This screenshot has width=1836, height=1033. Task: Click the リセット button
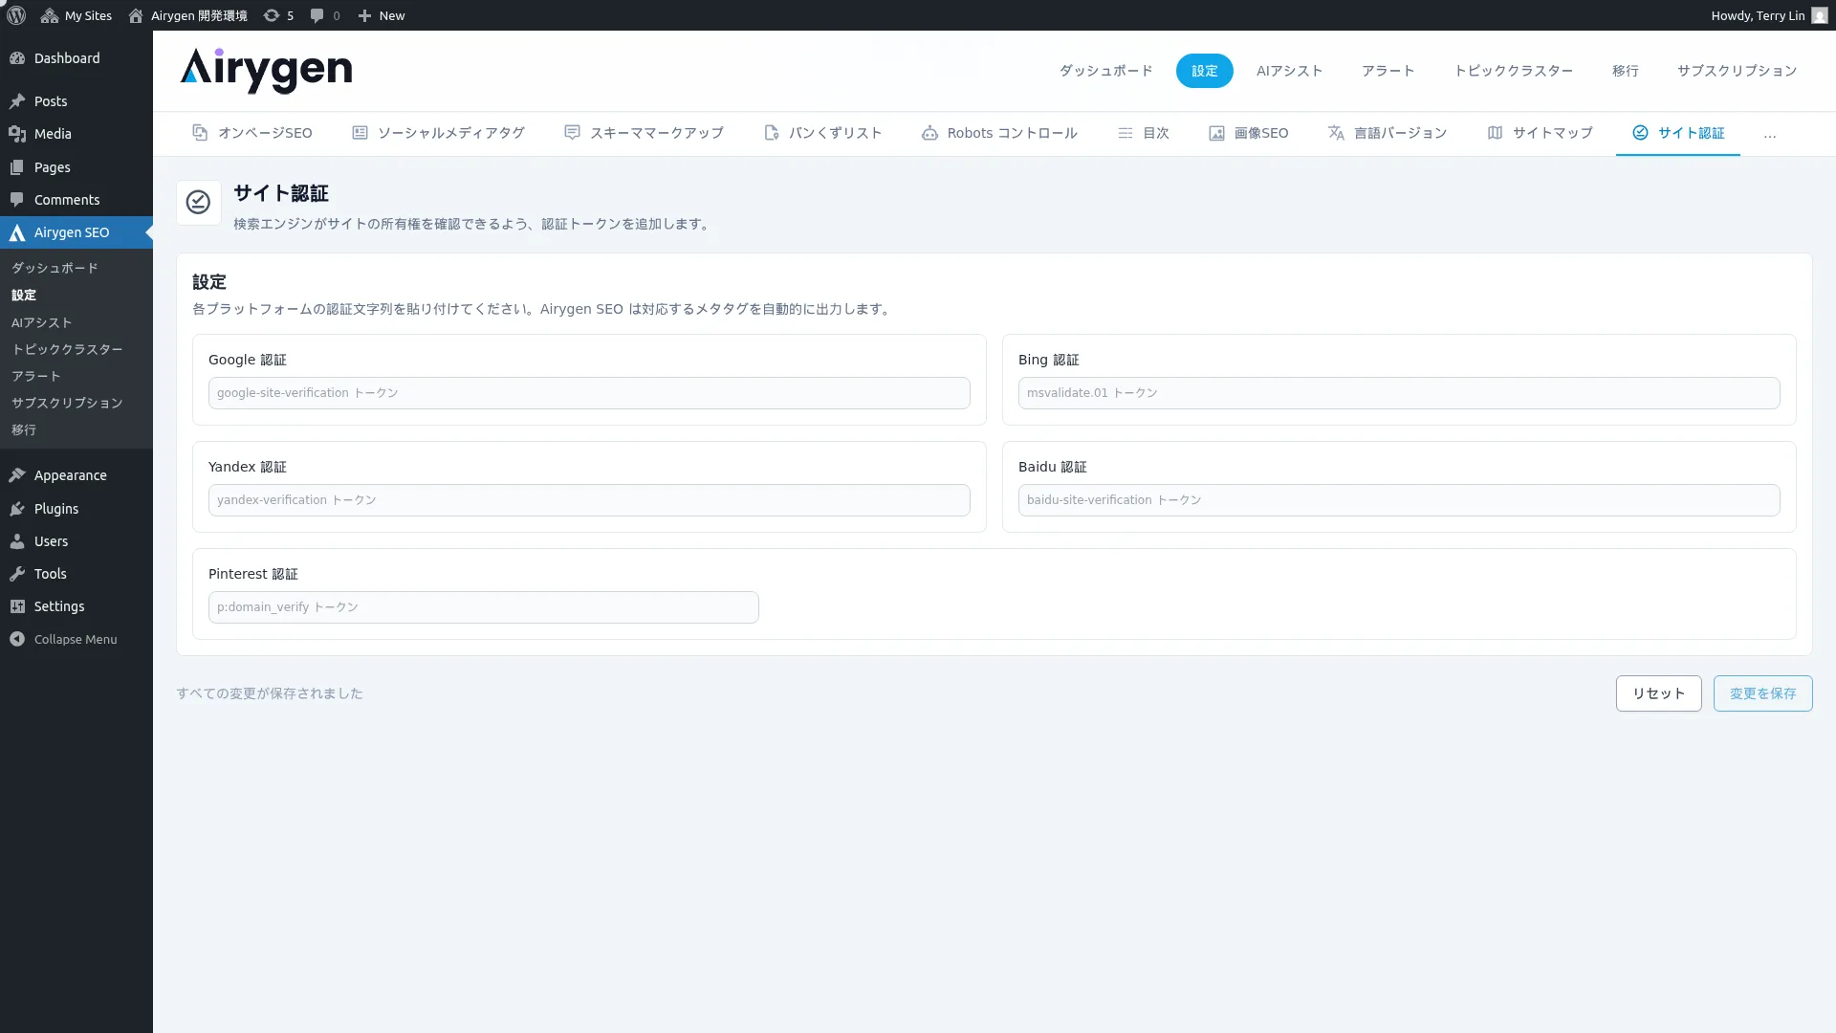1658,693
